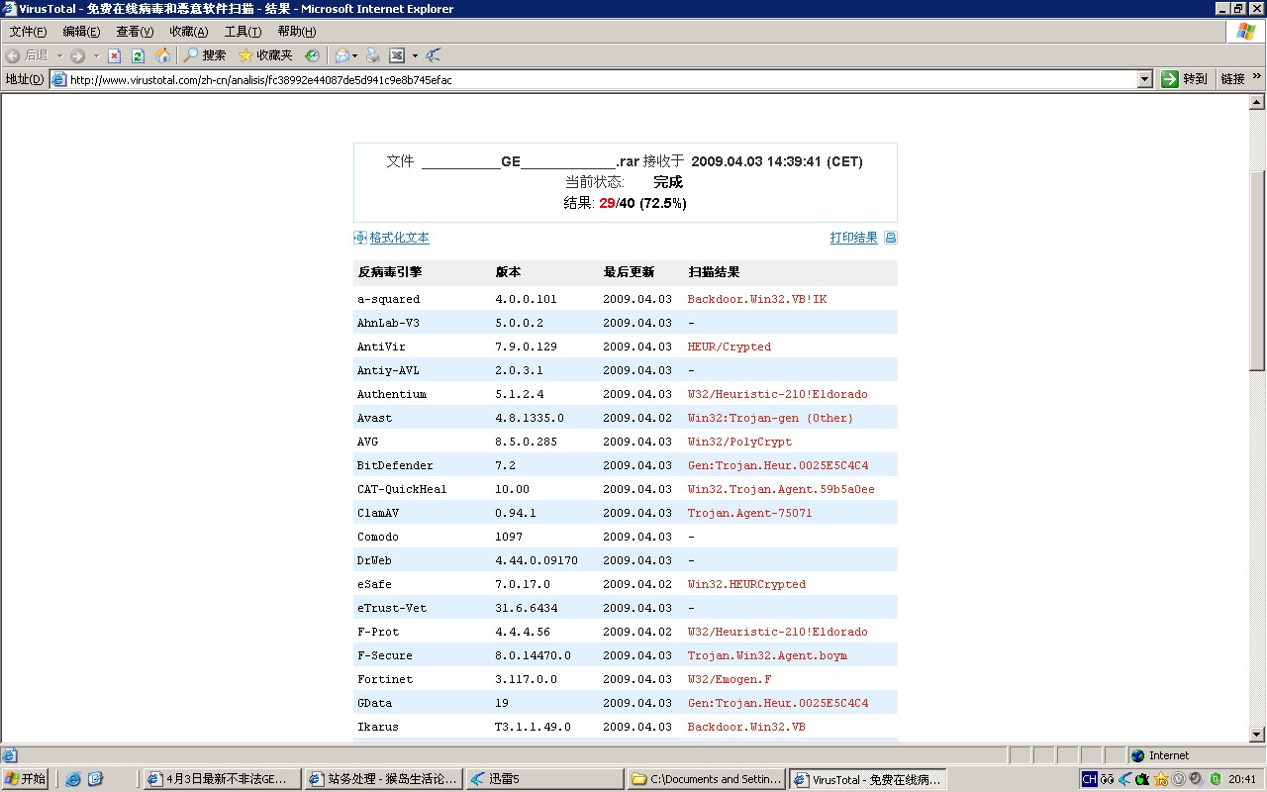Click the Trojan.Win32.Agent.boym F-Secure result
Viewport: 1267px width, 792px height.
(767, 655)
